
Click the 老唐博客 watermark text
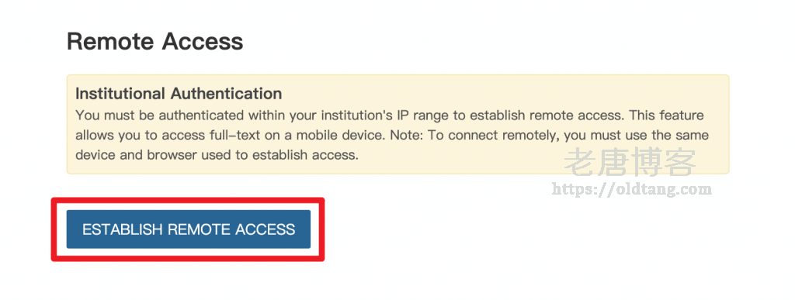click(x=630, y=161)
